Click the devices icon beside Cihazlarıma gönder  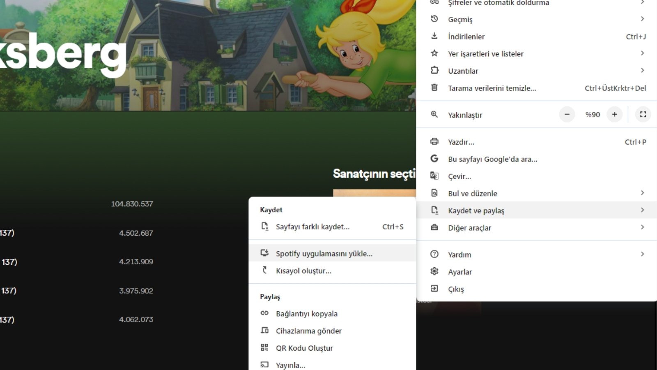click(x=264, y=331)
